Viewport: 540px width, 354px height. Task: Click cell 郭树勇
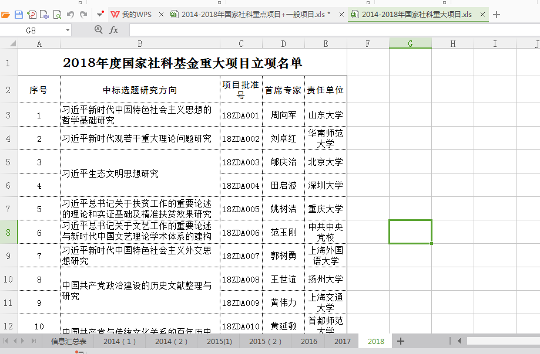pos(283,256)
